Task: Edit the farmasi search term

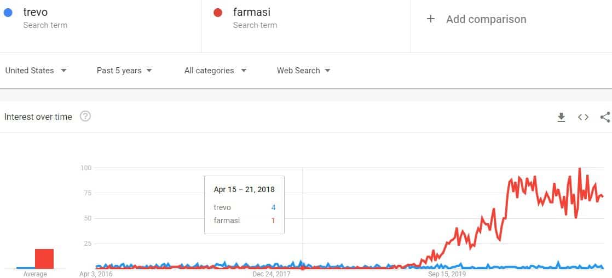Action: (252, 12)
